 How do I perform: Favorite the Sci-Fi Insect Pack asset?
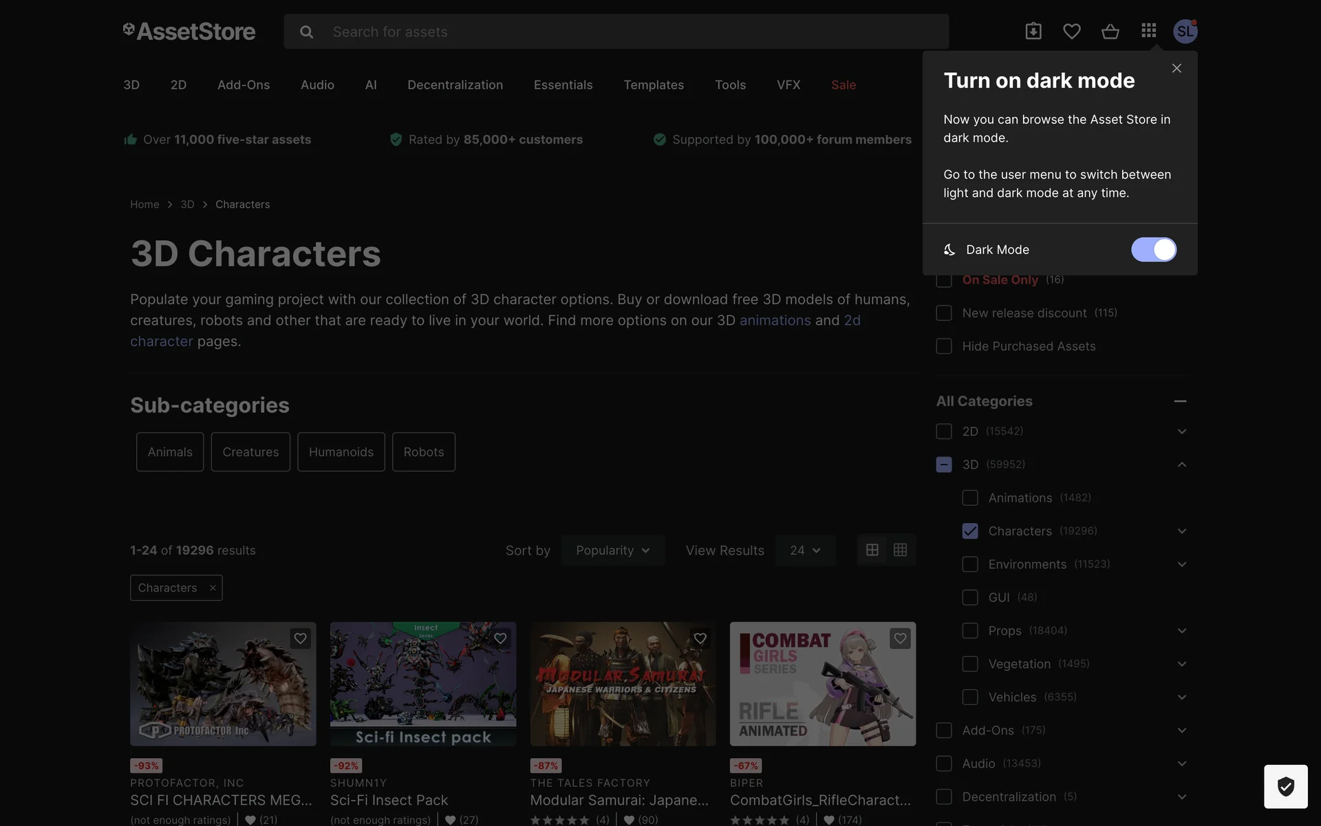coord(500,638)
